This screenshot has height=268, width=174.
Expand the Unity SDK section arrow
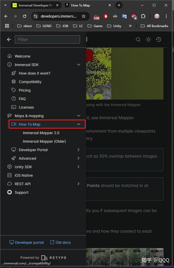[x=78, y=167]
